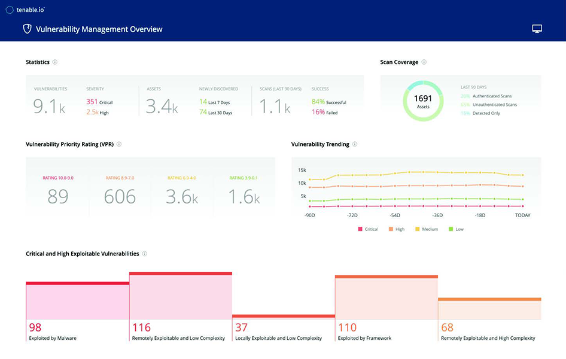Select the 2.5k High severity count

coord(98,112)
